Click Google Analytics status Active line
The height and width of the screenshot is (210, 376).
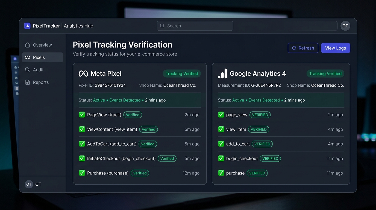[281, 100]
